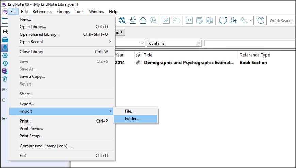This screenshot has width=296, height=168.
Task: Click the Export upload arrow toolbar icon
Action: click(x=143, y=20)
